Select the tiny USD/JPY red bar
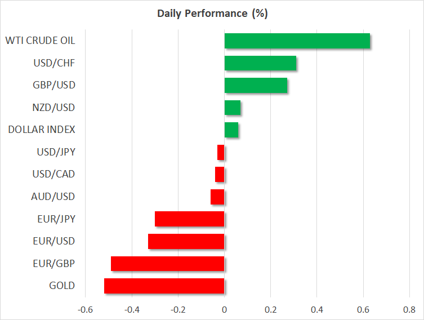The image size is (424, 320). [221, 152]
